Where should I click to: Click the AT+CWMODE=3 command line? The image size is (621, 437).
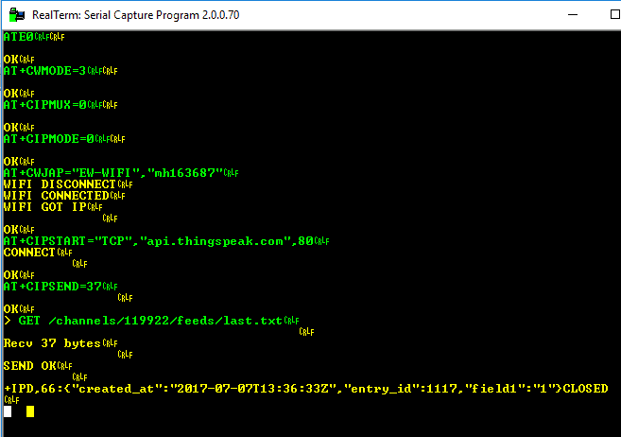51,71
